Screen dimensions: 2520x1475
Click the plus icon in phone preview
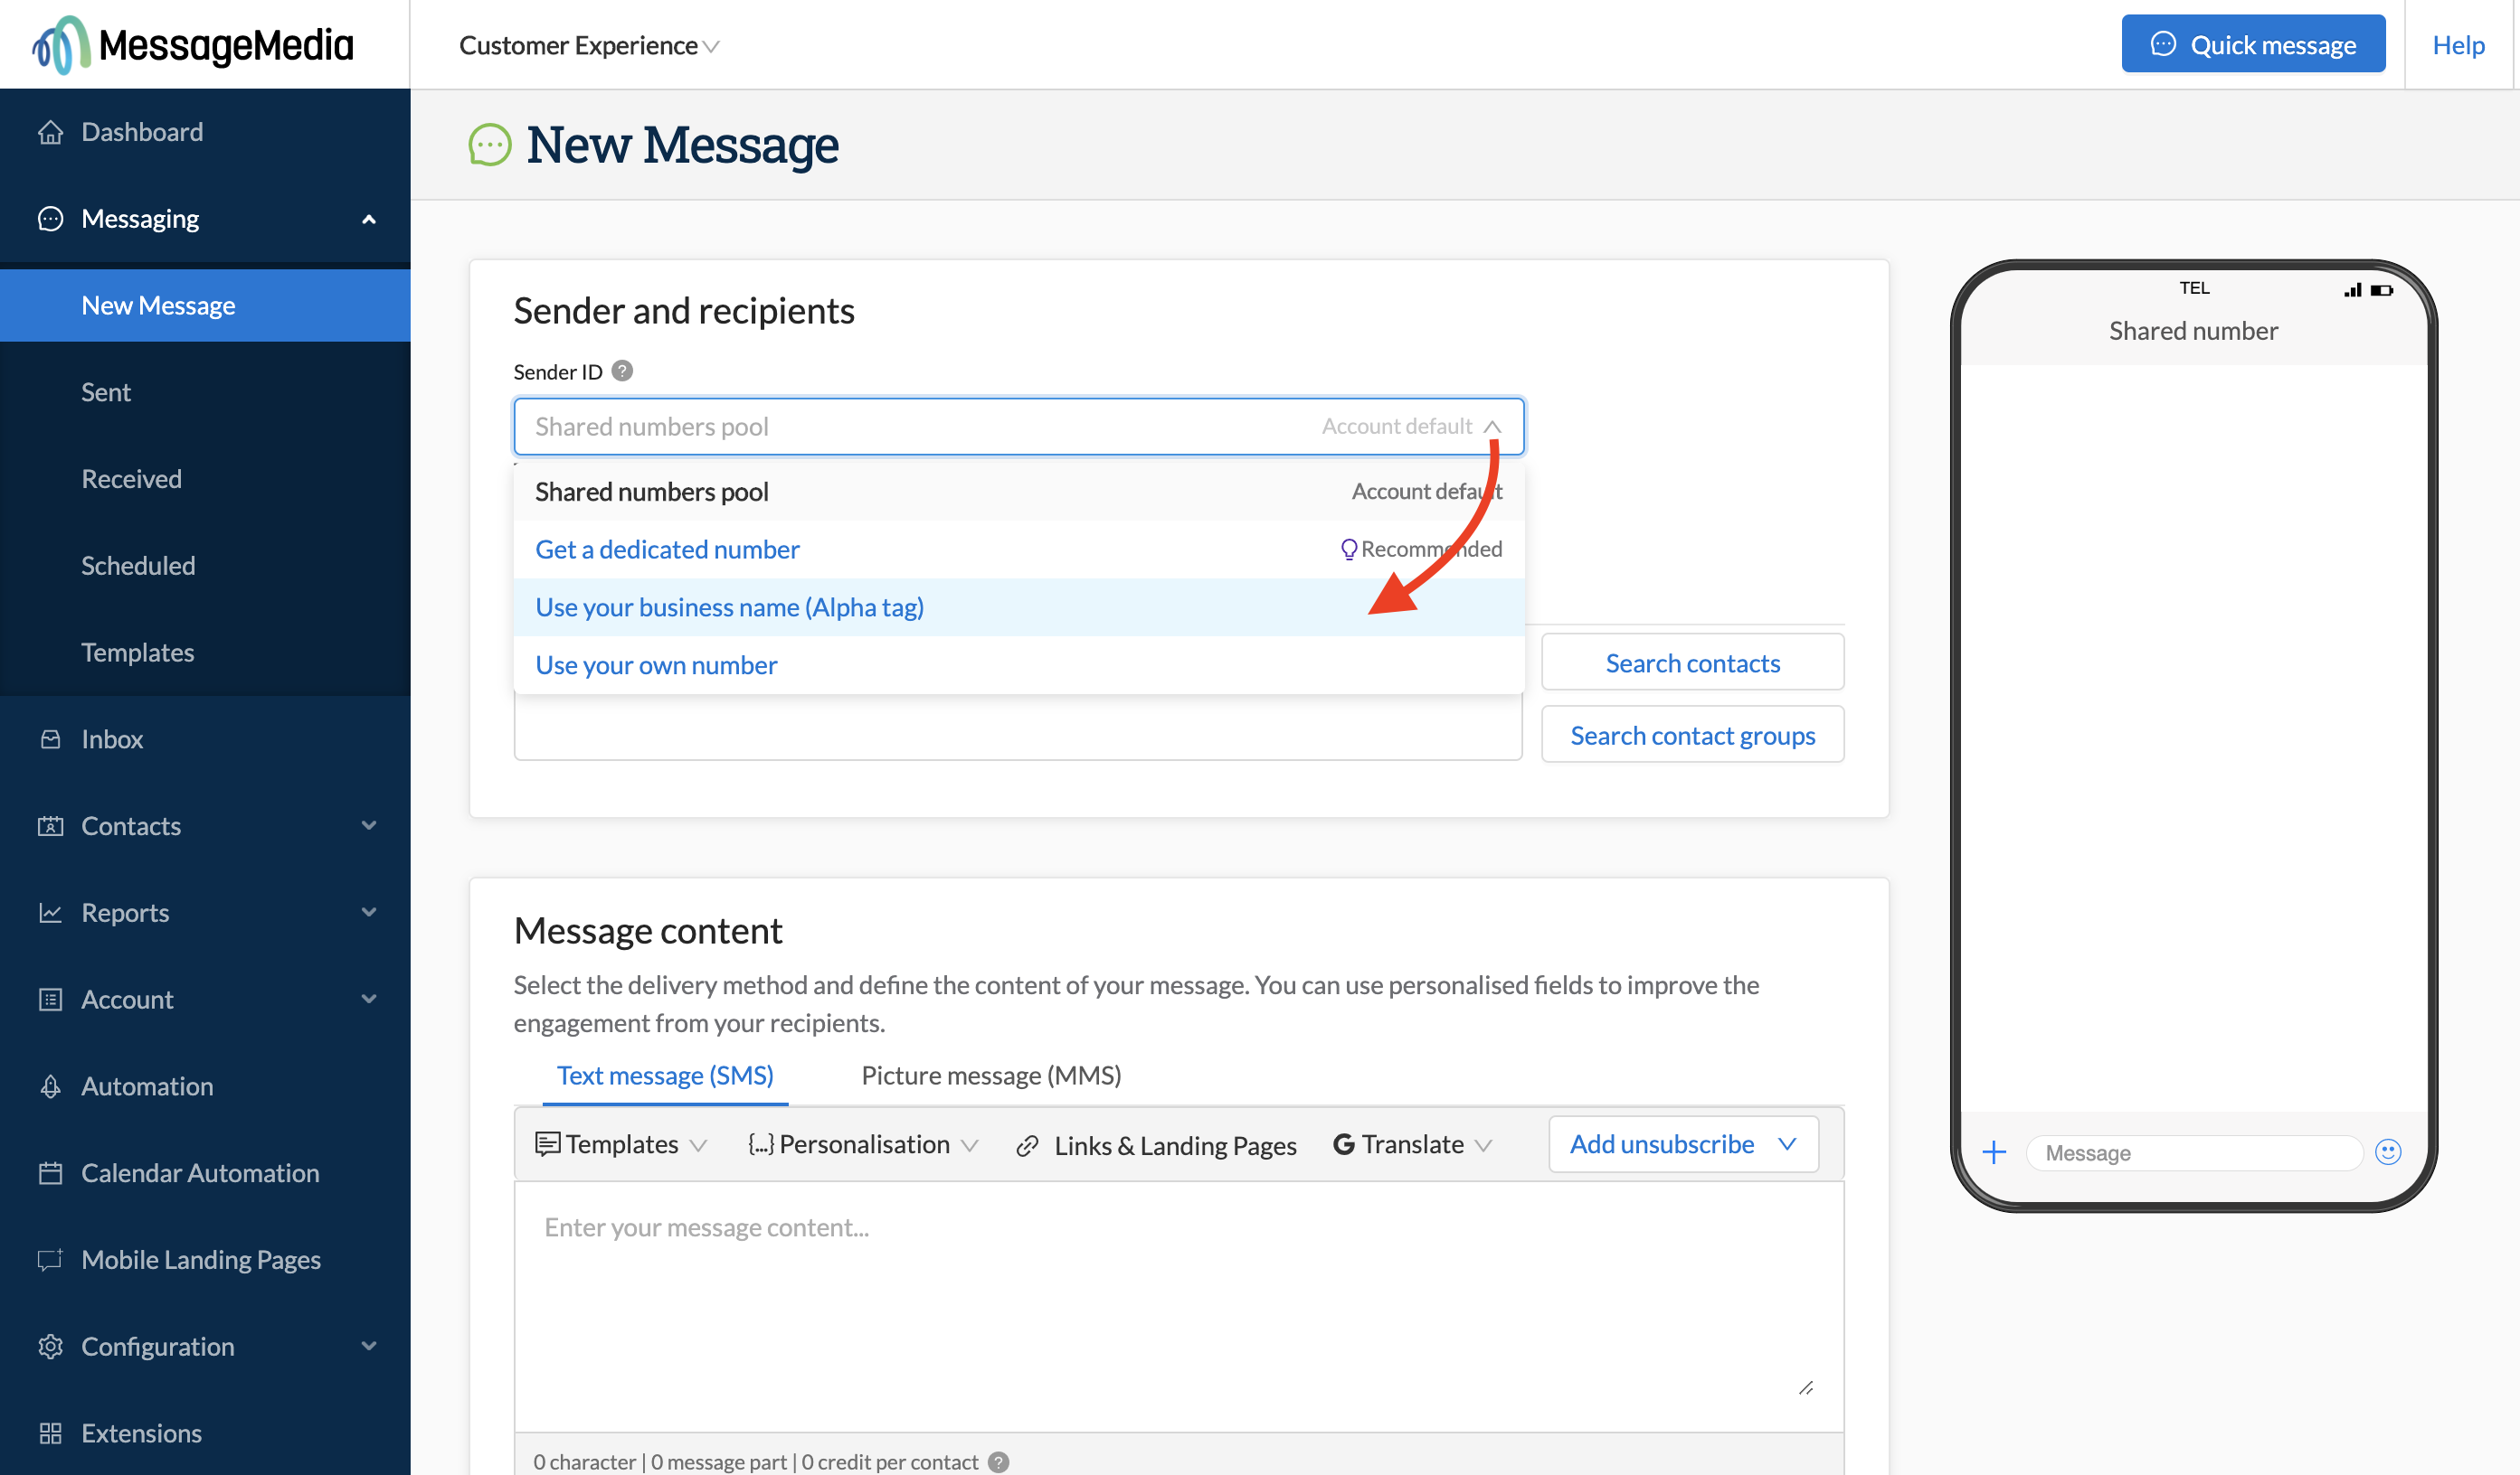pos(1994,1152)
